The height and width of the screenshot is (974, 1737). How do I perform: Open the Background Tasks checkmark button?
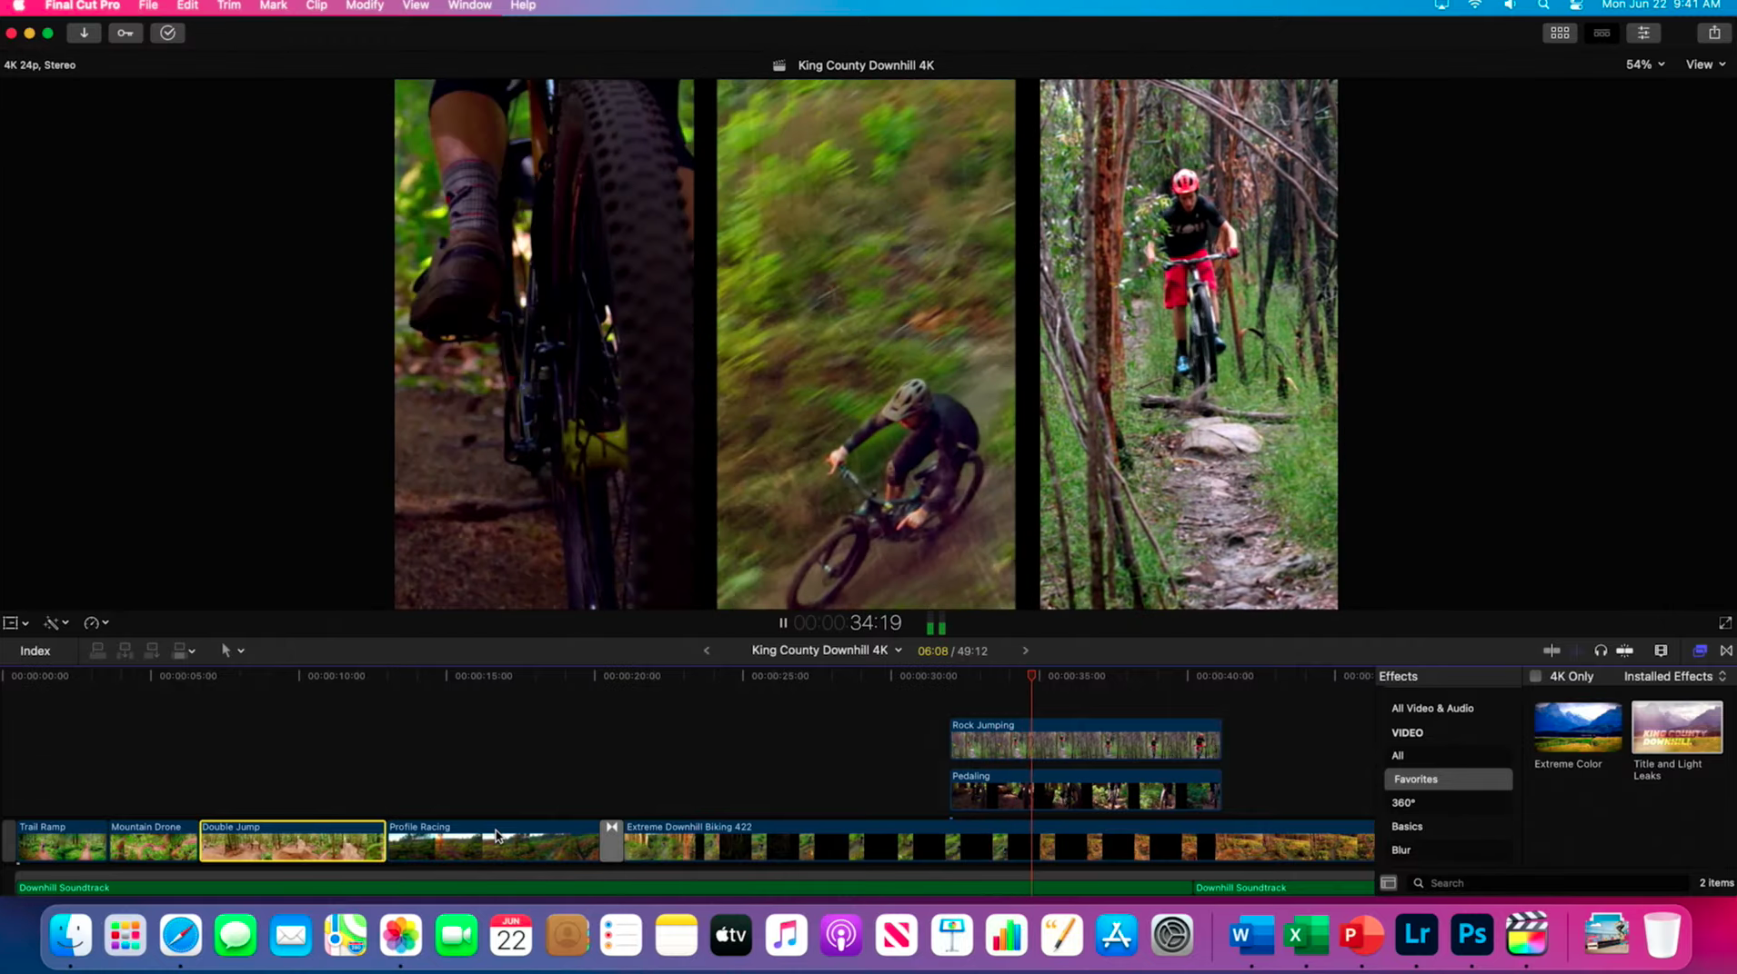tap(167, 33)
